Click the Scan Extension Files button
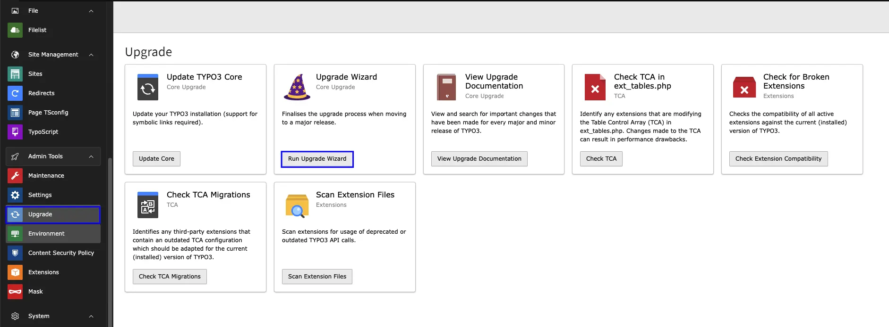 [x=317, y=277]
